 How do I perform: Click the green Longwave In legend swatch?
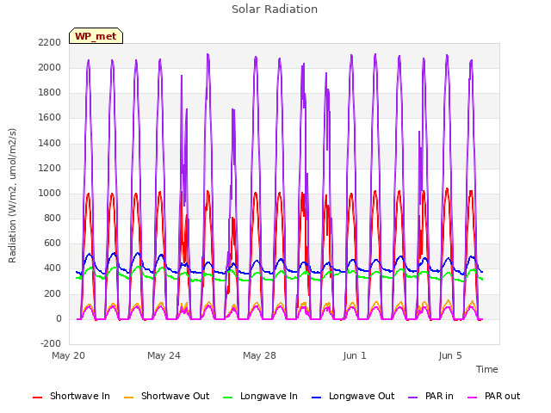click(227, 398)
